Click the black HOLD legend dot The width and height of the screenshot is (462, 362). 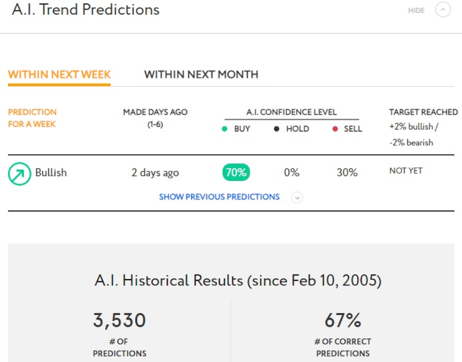pyautogui.click(x=277, y=129)
